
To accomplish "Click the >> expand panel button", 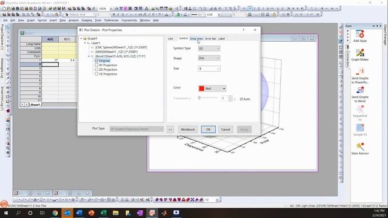I will pos(170,130).
